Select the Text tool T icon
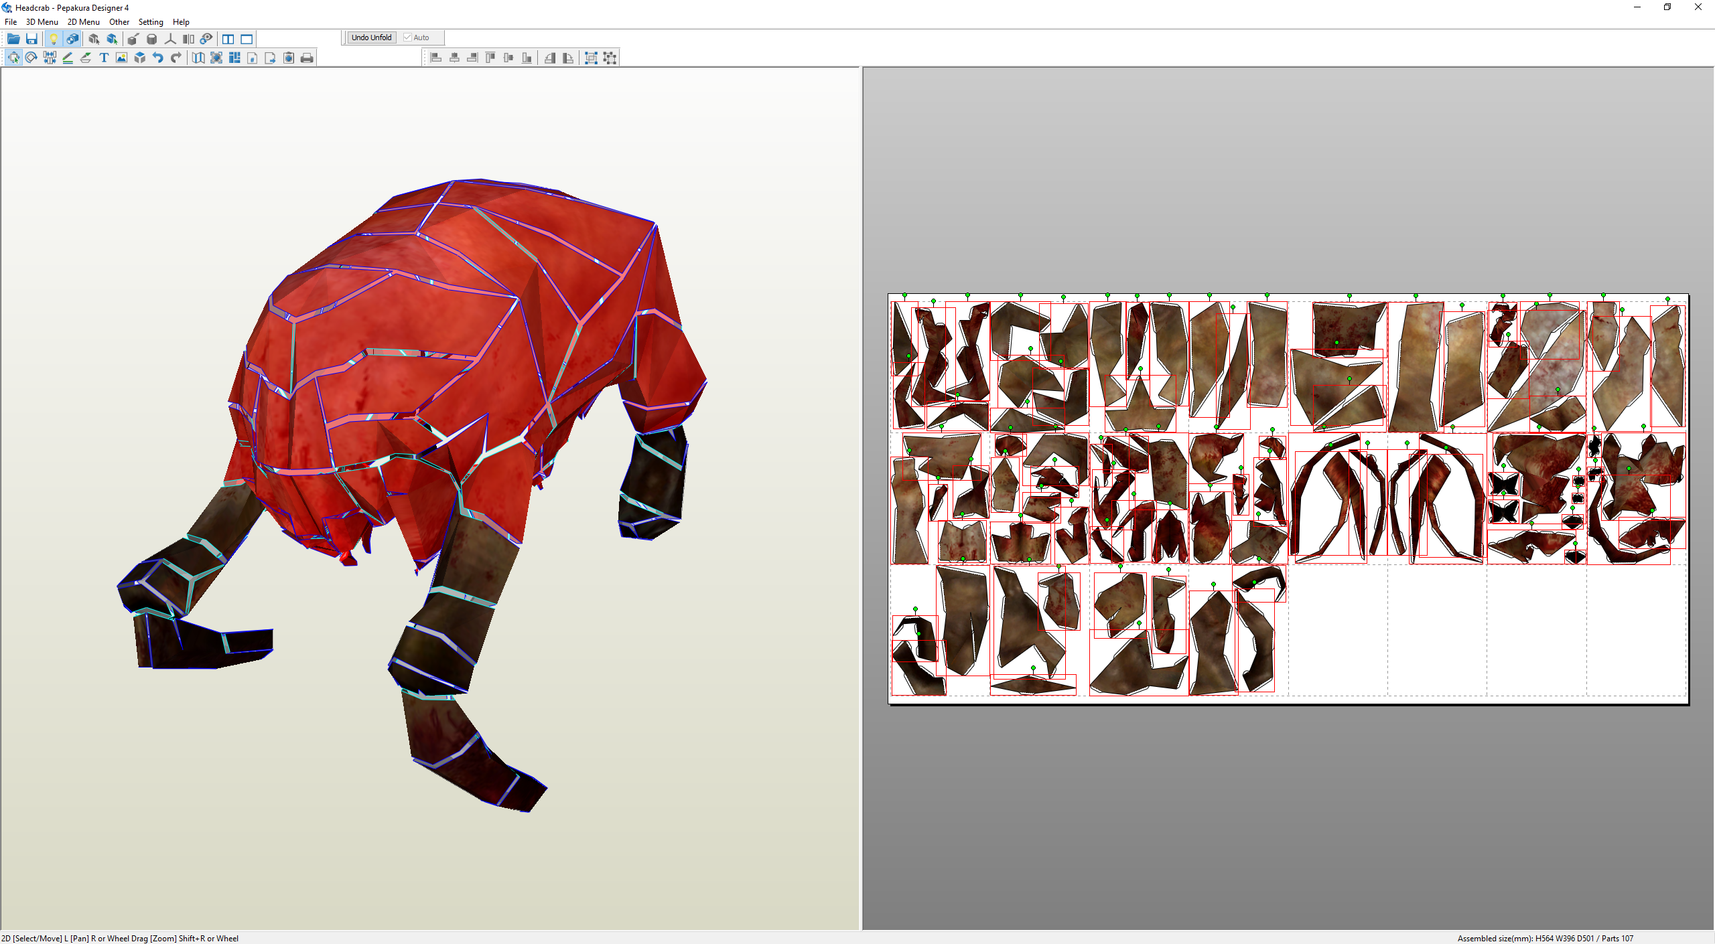1715x944 pixels. pos(104,58)
